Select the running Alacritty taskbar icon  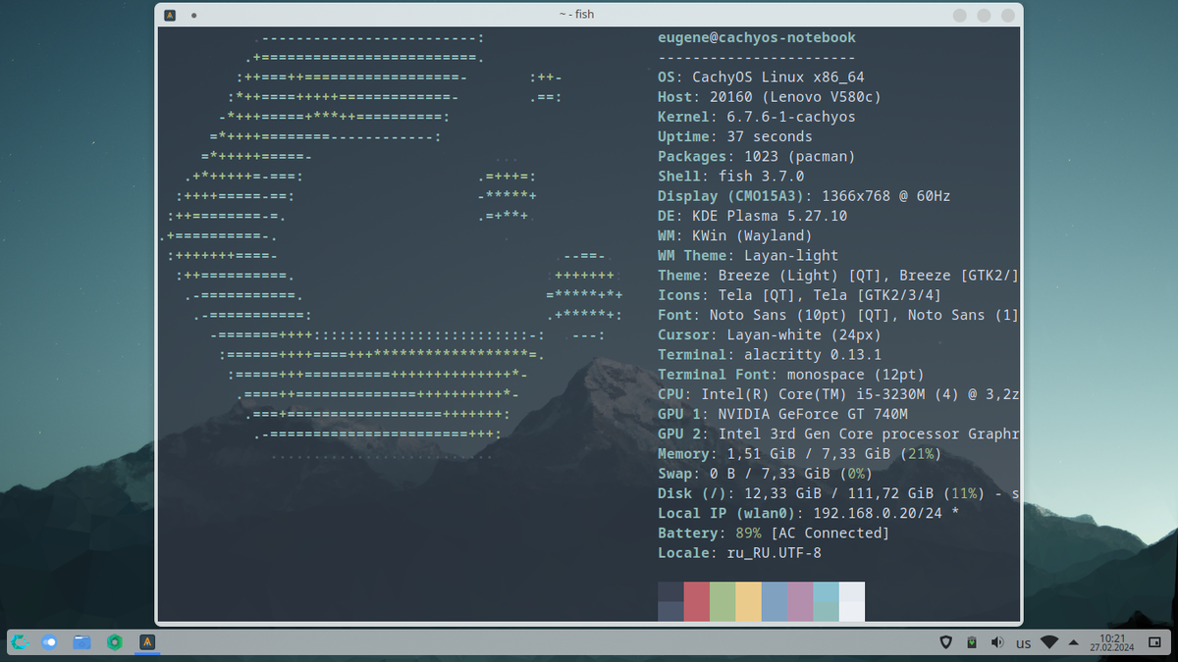(145, 642)
